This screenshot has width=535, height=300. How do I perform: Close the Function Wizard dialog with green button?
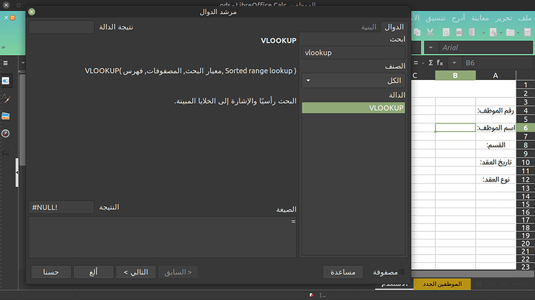(32, 12)
